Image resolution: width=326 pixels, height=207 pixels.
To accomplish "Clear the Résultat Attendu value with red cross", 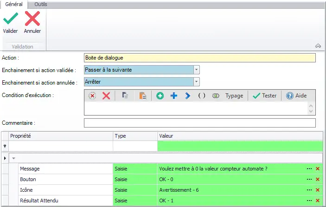I will pyautogui.click(x=318, y=201).
